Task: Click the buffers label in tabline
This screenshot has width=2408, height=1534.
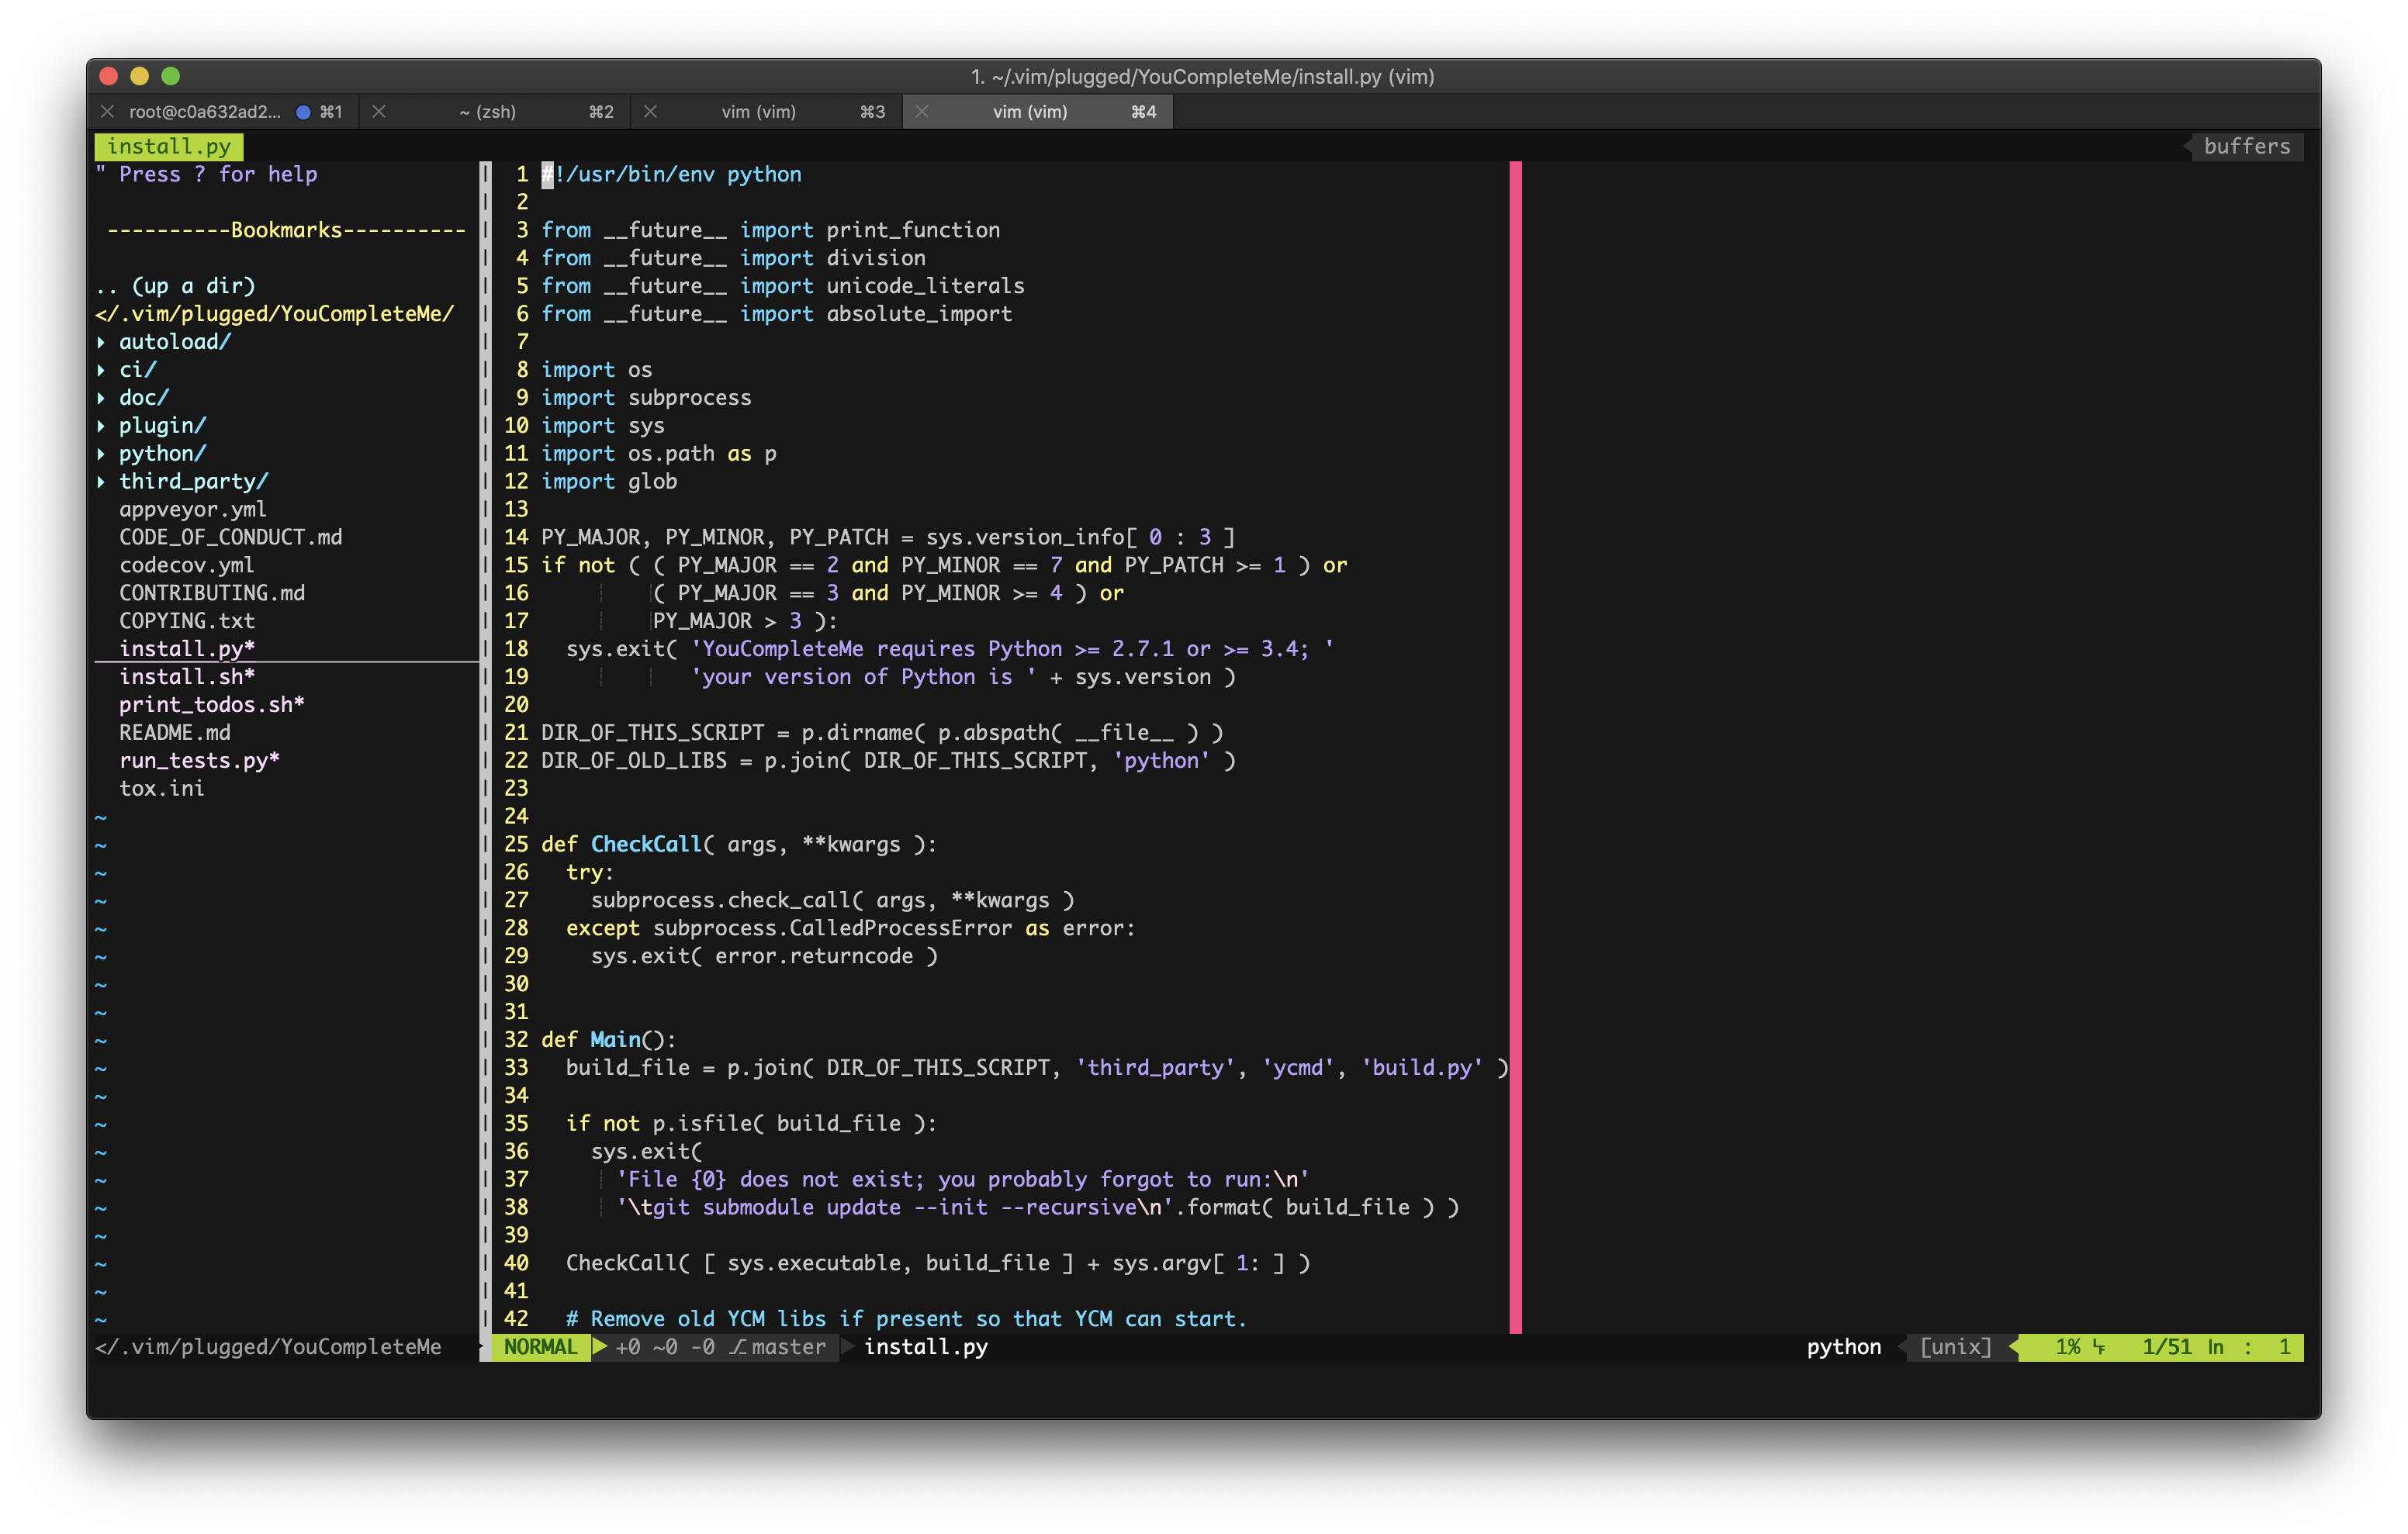Action: 2246,146
